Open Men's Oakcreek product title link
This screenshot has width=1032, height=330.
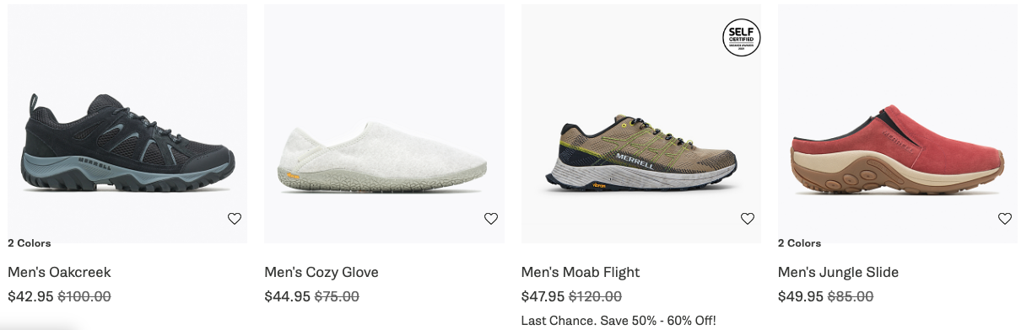point(59,272)
